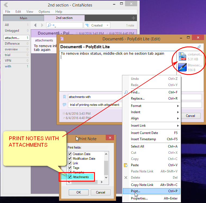
Task: Click Cancel in the note editor window
Action: pos(190,116)
